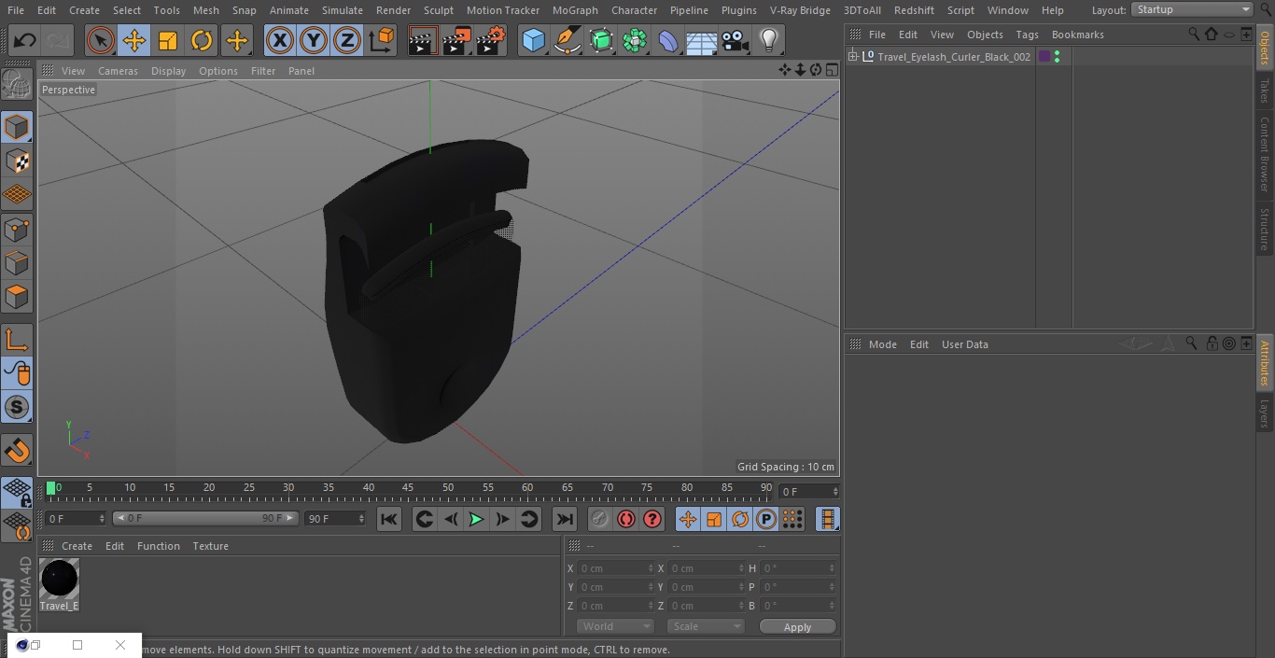Viewport: 1275px width, 658px height.
Task: Activate the Rotate tool in top toolbar
Action: click(x=202, y=41)
